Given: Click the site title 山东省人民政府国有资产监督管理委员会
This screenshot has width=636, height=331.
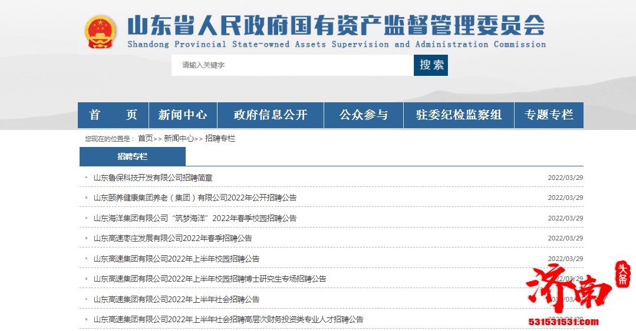Looking at the screenshot, I should (336, 25).
